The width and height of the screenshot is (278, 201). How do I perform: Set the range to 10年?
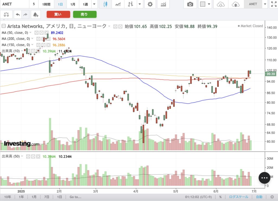click(x=8, y=197)
